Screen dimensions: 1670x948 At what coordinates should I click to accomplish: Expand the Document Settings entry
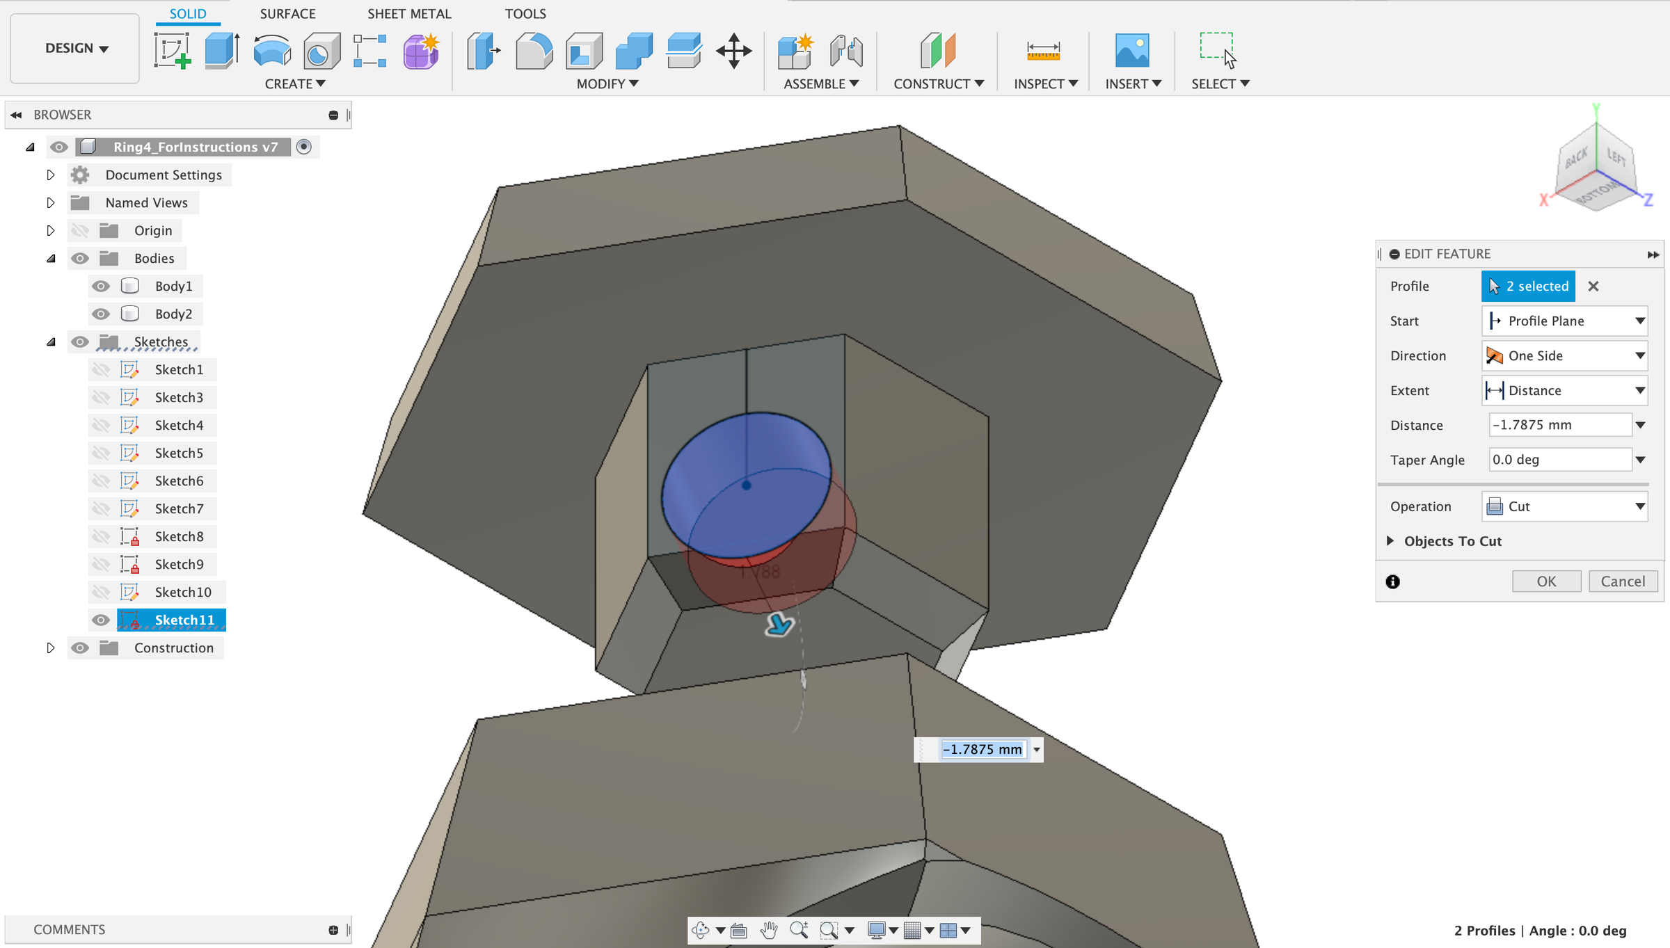[50, 175]
